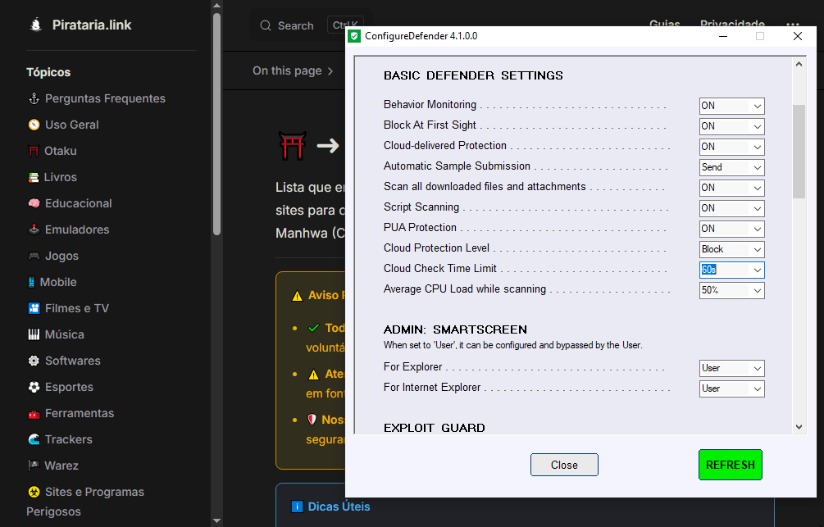Click the wave icon beside Trackers
824x527 pixels.
(x=34, y=440)
